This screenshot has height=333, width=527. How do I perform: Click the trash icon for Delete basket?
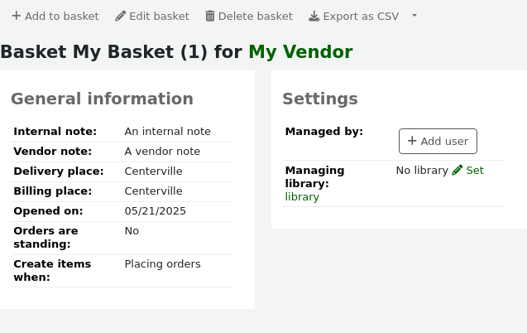click(x=210, y=16)
